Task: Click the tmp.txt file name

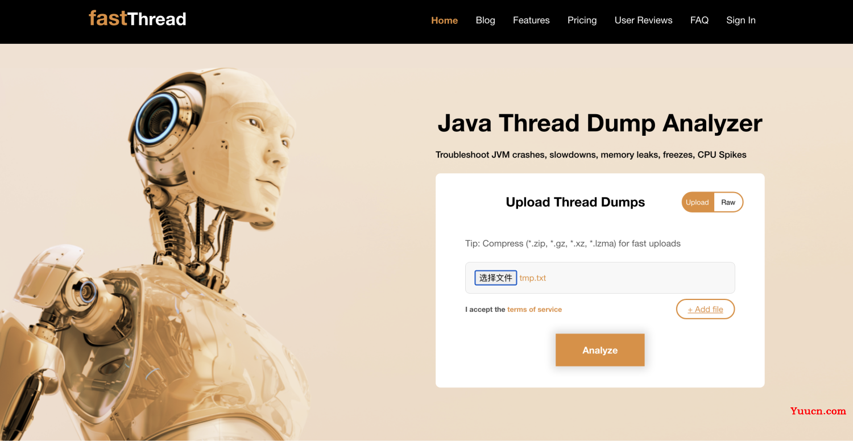Action: pos(533,278)
